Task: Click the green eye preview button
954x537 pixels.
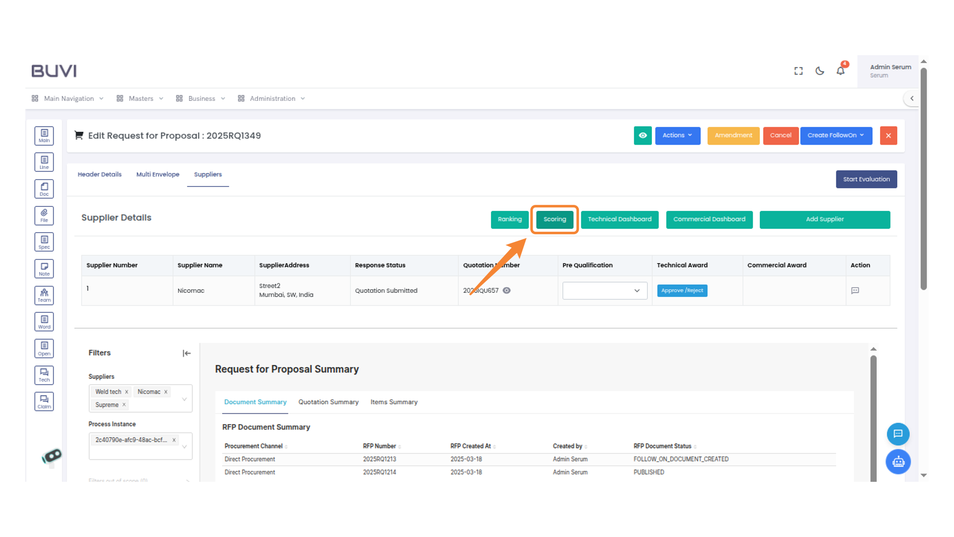Action: 642,136
